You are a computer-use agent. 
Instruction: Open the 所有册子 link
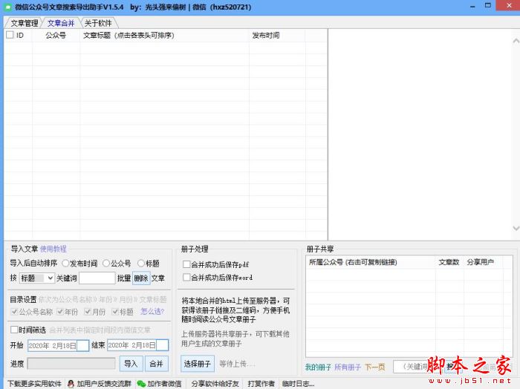click(348, 367)
